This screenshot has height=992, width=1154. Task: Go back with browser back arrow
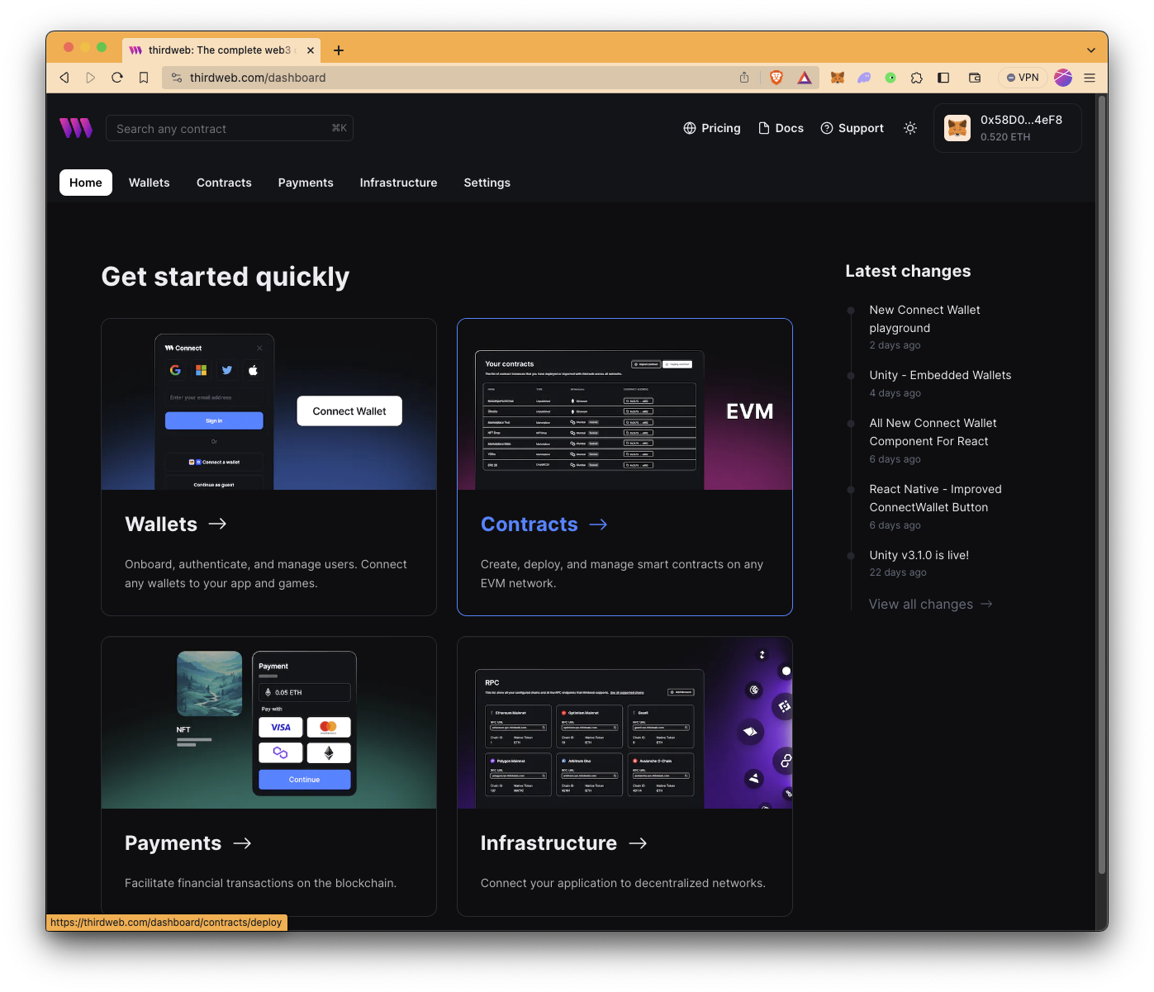pyautogui.click(x=64, y=78)
